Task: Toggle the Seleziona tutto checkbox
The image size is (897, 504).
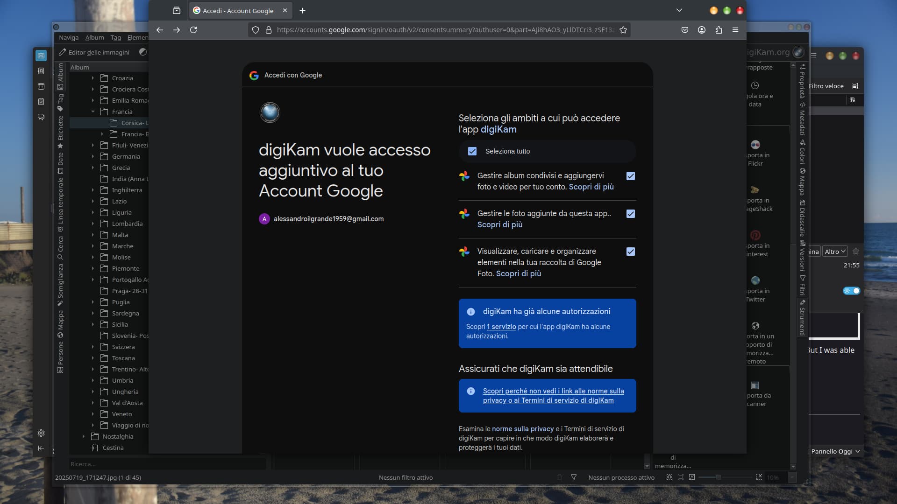Action: (x=472, y=151)
